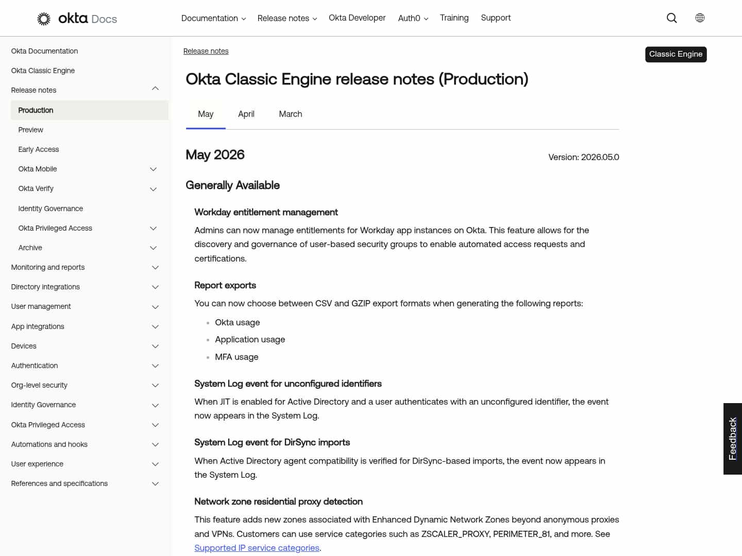Viewport: 742px width, 556px height.
Task: Open Okta Classic Engine in the sidebar
Action: [x=43, y=71]
